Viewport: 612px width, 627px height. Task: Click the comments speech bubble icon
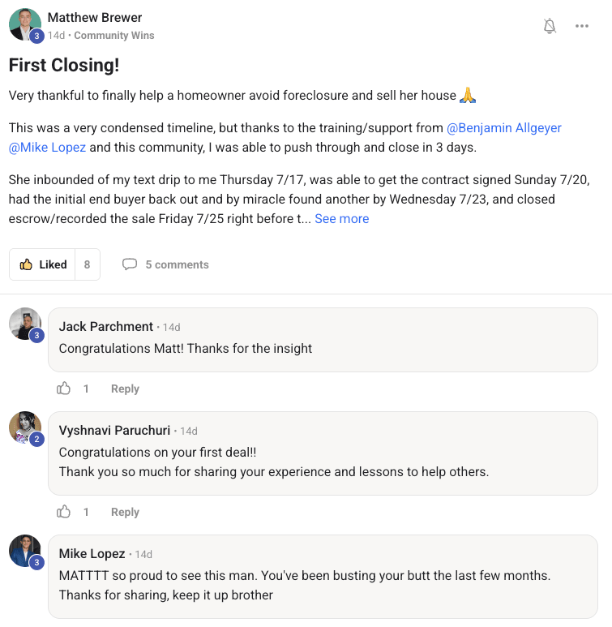[x=130, y=264]
